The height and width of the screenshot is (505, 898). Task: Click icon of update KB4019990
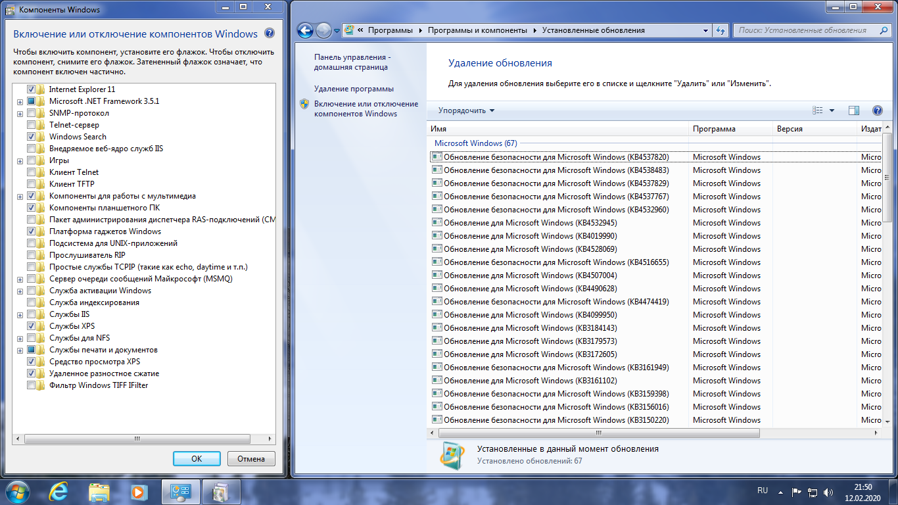click(437, 235)
